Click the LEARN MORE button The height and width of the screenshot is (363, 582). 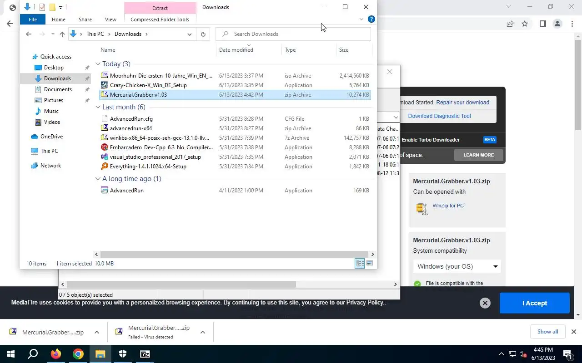(479, 155)
